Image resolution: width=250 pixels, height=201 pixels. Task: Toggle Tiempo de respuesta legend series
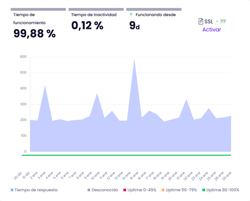[36, 190]
